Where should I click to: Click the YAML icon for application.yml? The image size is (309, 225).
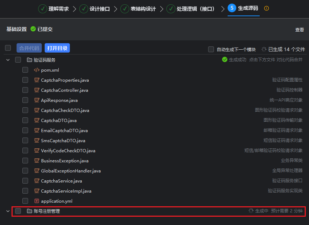point(36,201)
